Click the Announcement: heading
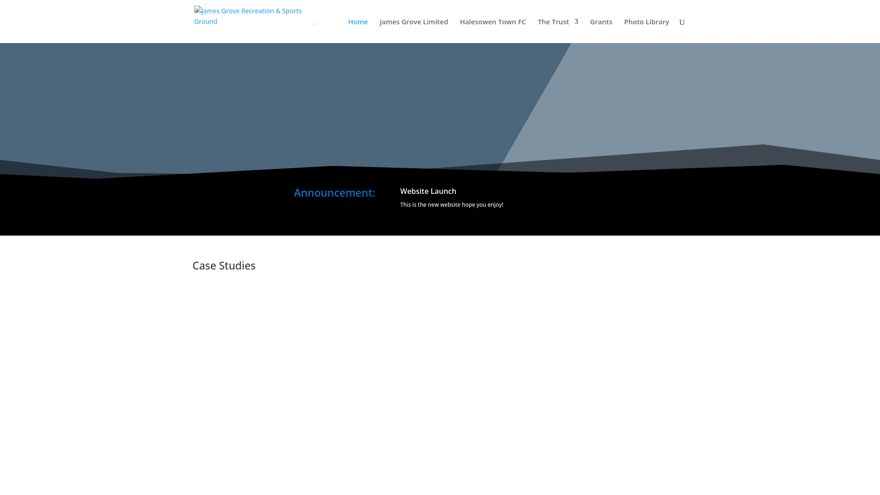 point(334,192)
